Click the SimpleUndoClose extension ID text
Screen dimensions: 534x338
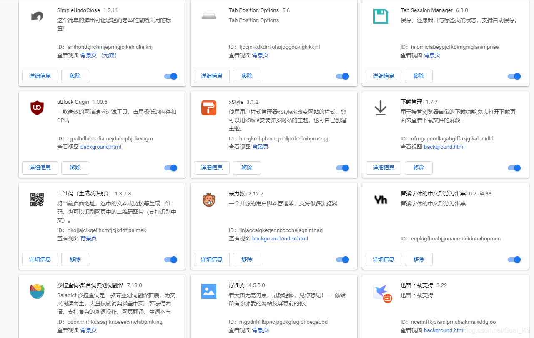point(105,47)
